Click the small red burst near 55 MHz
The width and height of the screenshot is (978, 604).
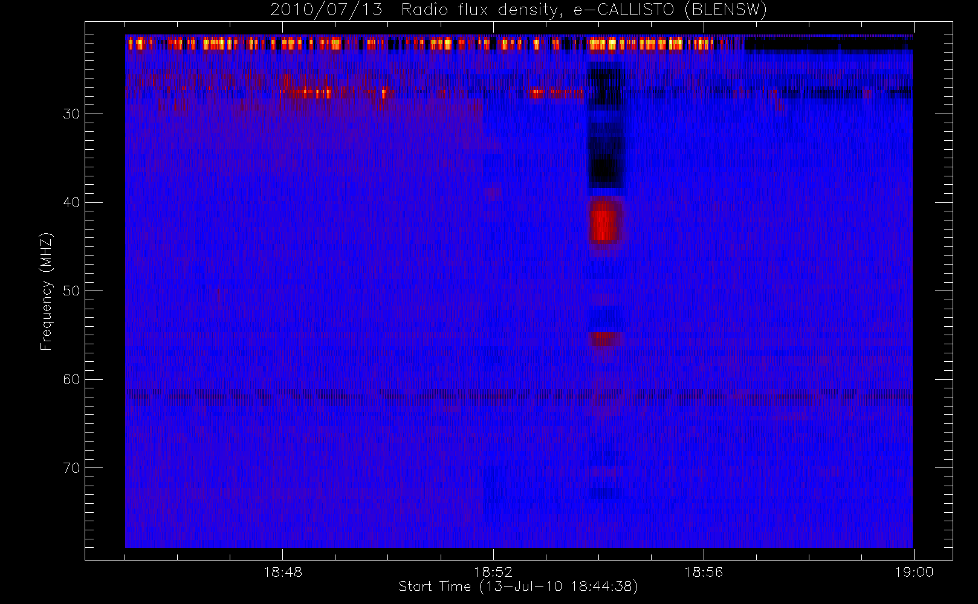pyautogui.click(x=606, y=339)
